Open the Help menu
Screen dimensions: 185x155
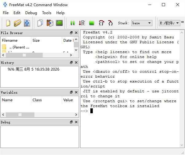tap(60, 13)
